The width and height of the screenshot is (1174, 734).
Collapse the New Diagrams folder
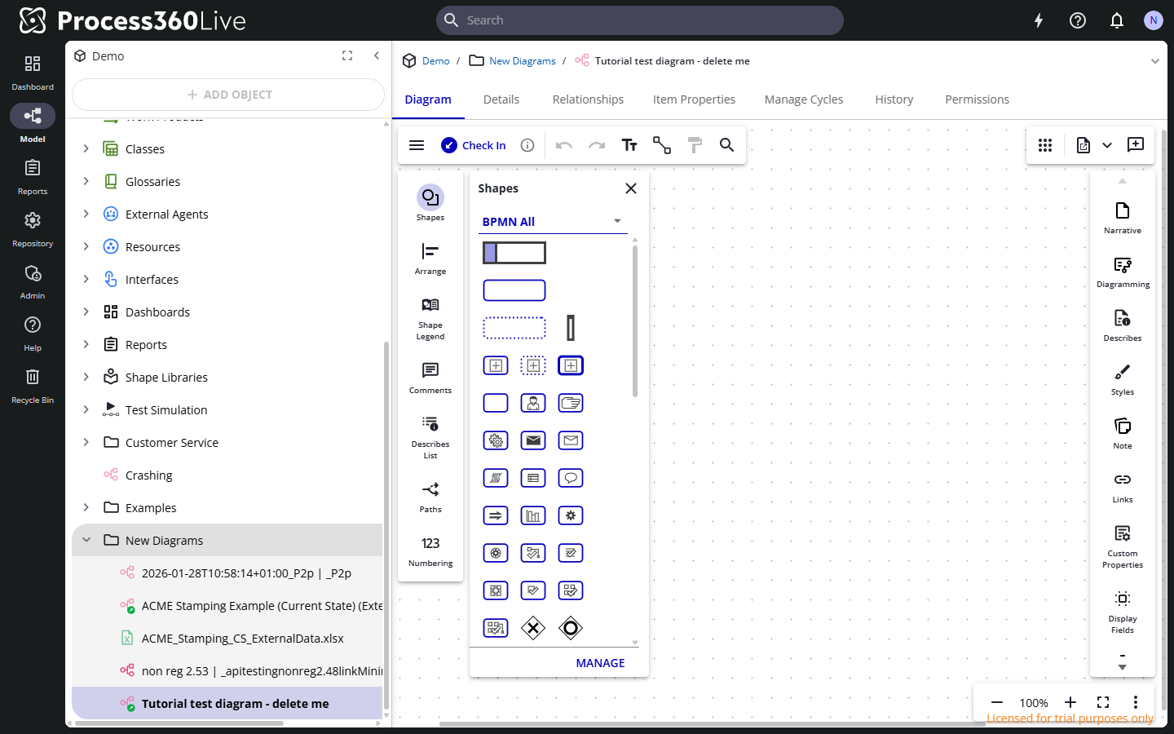pyautogui.click(x=86, y=540)
